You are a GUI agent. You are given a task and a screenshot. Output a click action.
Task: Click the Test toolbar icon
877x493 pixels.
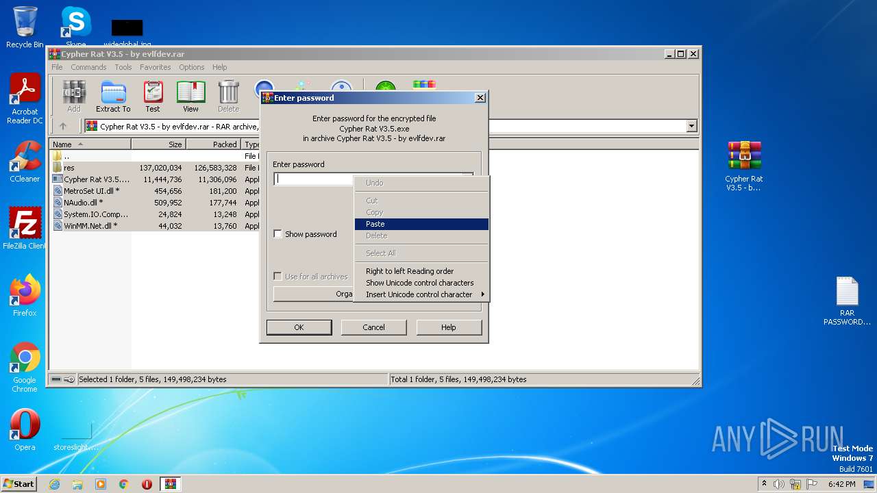coord(153,96)
